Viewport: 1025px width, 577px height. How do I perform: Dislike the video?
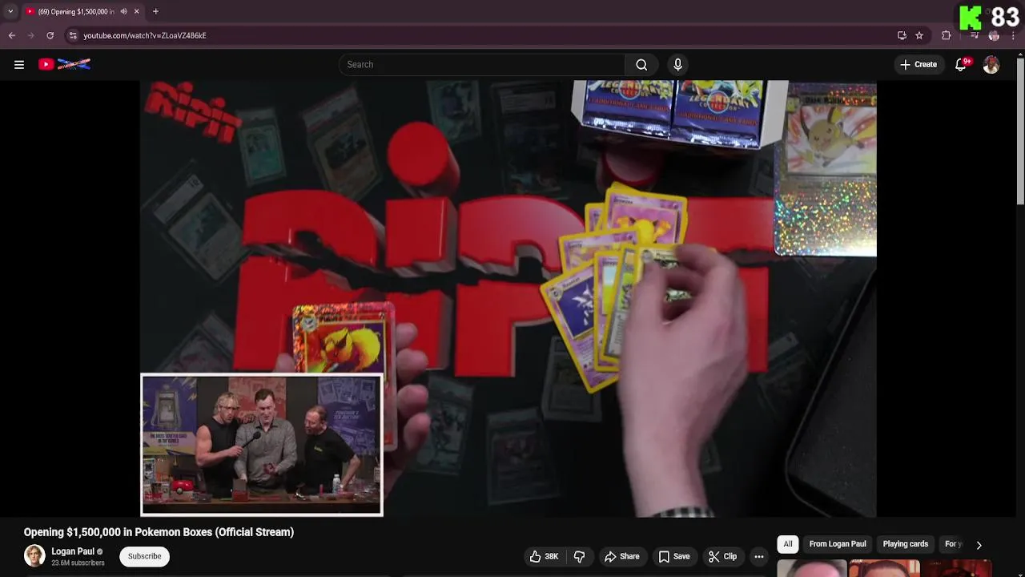[579, 556]
